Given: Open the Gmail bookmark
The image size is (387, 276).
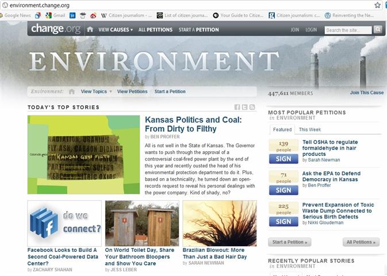Looking at the screenshot, I should 55,16.
